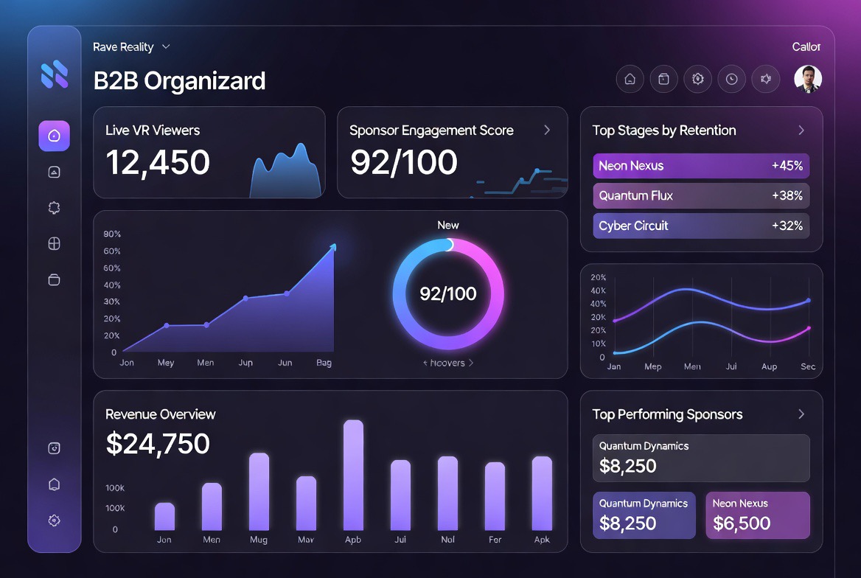Click the Live VR Viewers sparkline chart
The width and height of the screenshot is (861, 578).
(x=285, y=170)
